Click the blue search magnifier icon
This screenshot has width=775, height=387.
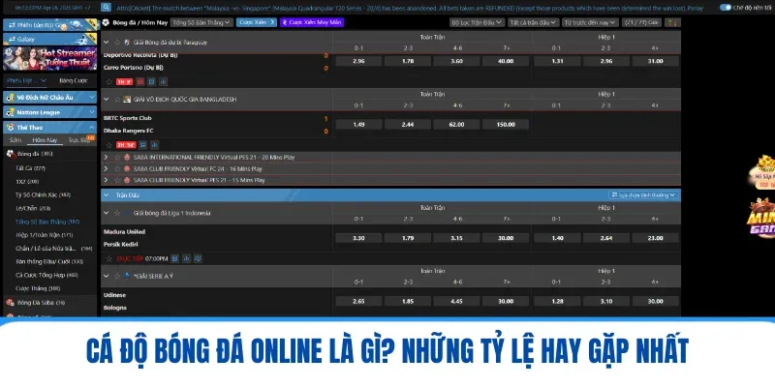[x=106, y=8]
